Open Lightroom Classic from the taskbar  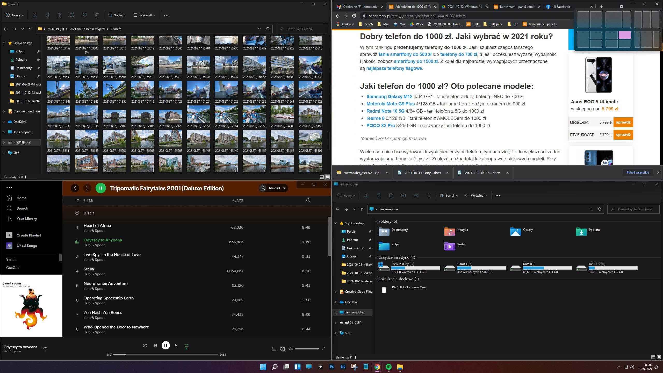pos(343,367)
